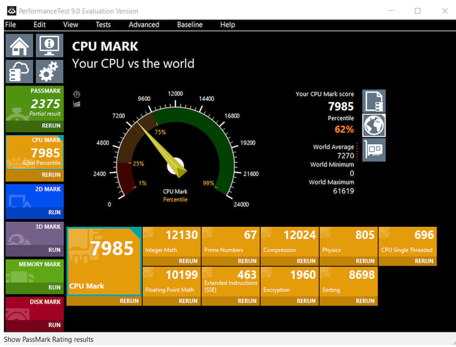456x347 pixels.
Task: Select the PassMark 2375 tile
Action: click(35, 104)
